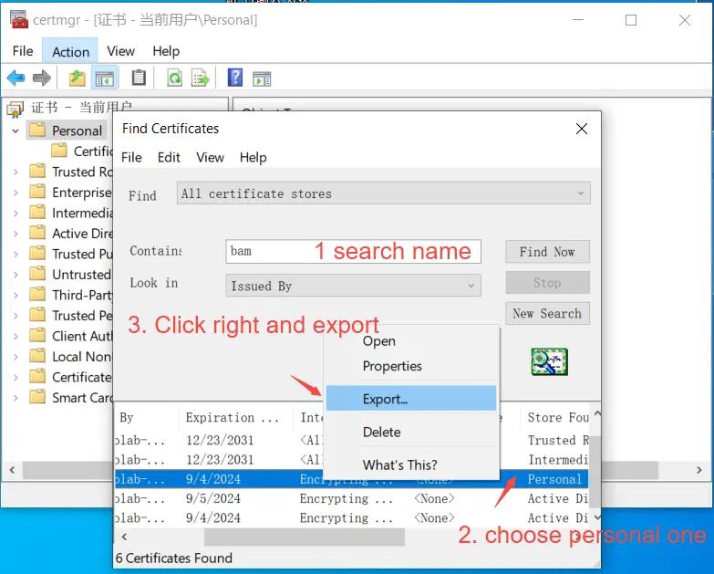Click the New Search button
714x574 pixels.
[x=547, y=313]
